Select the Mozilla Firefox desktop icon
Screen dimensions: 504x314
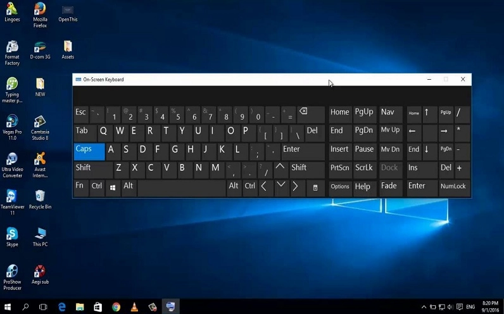(40, 15)
